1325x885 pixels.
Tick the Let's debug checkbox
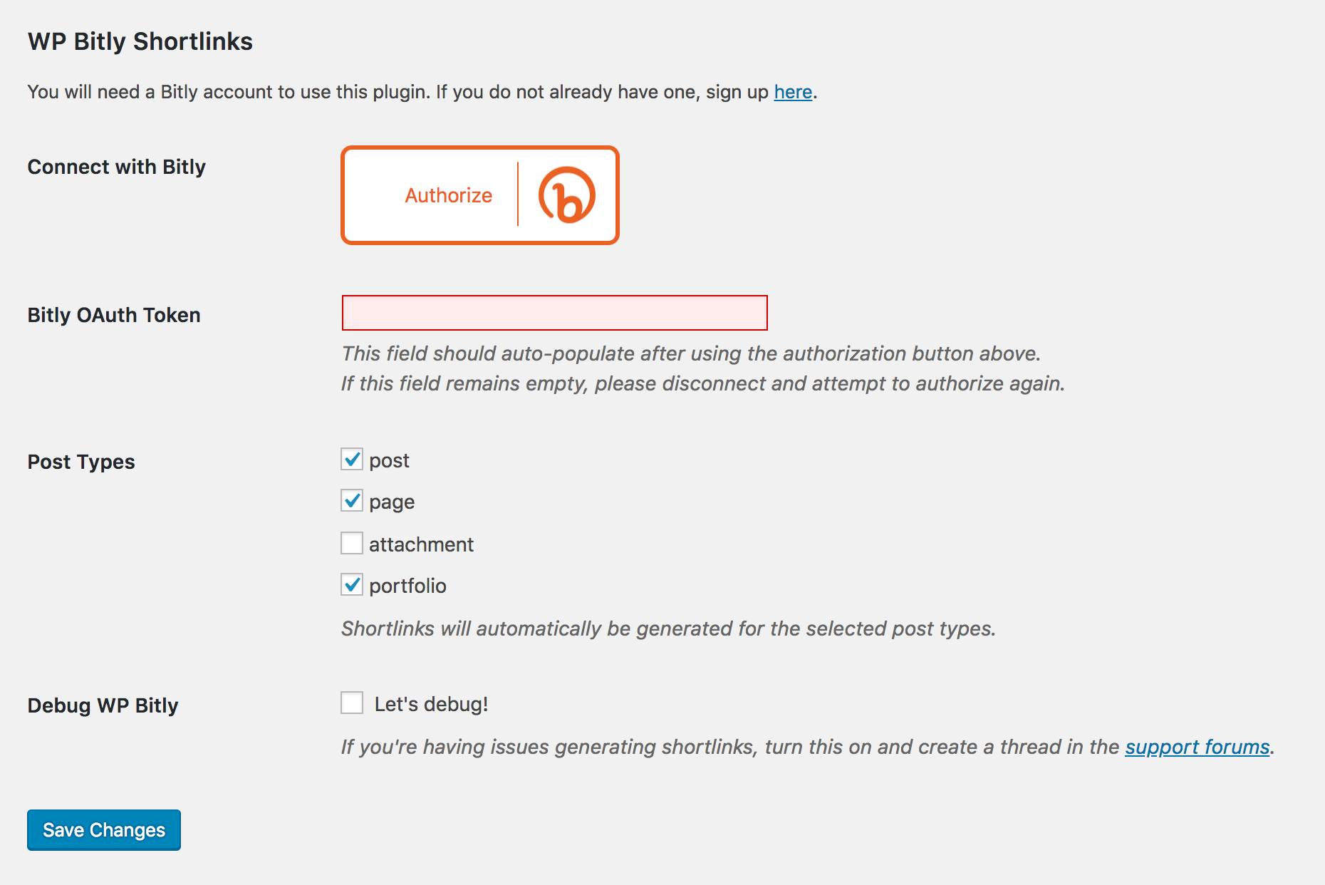coord(352,703)
